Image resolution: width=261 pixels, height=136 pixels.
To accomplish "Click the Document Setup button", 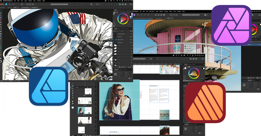I will coord(25,8).
